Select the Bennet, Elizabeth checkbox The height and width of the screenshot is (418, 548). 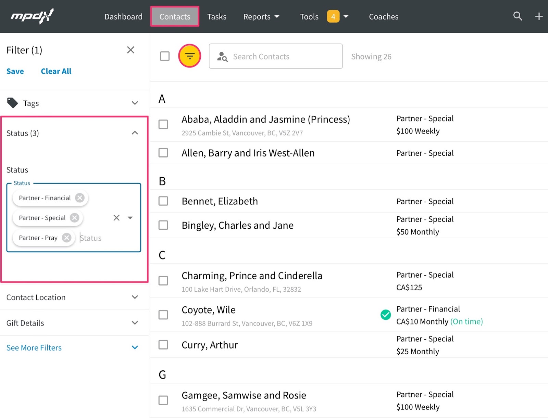(x=163, y=201)
